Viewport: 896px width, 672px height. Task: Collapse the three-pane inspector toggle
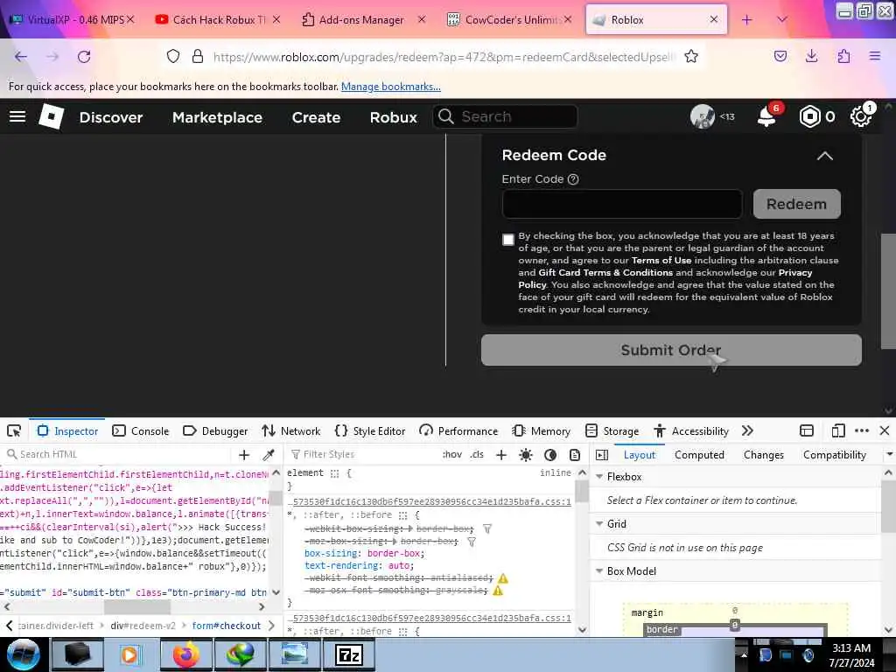pos(602,455)
